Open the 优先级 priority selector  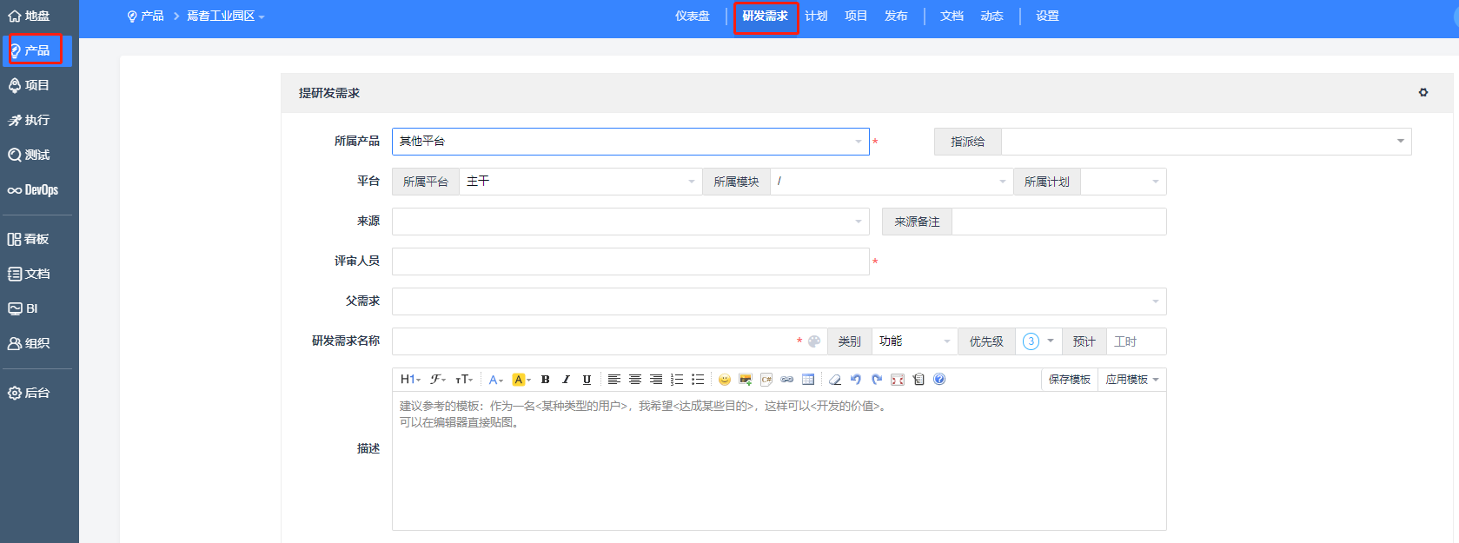click(x=1038, y=341)
